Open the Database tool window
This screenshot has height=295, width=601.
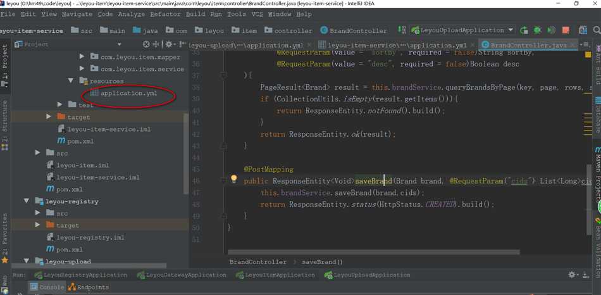(597, 115)
